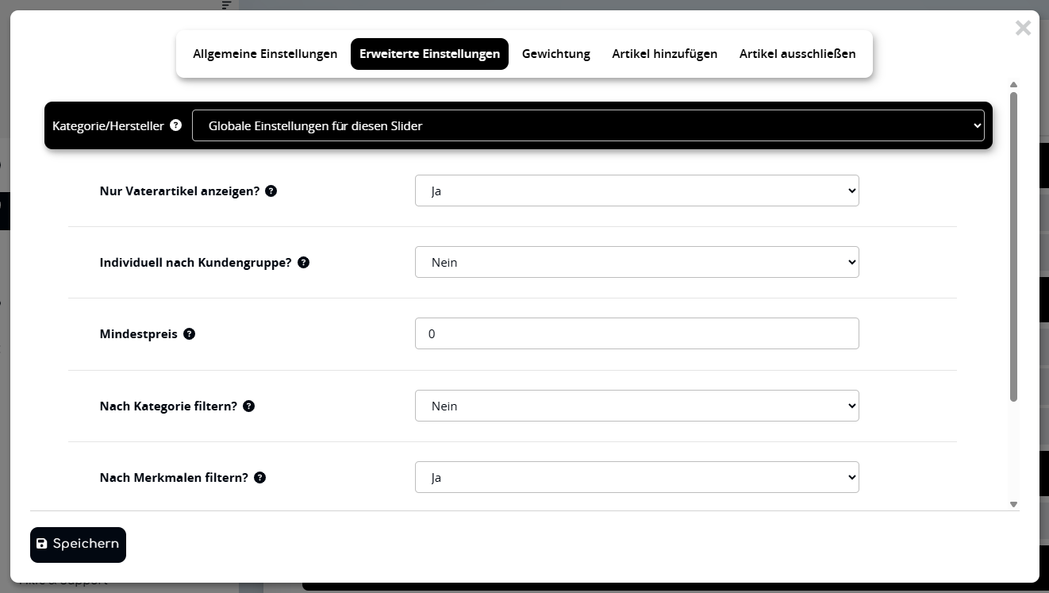Viewport: 1049px width, 593px height.
Task: Open Artikel ausschließen tab
Action: pos(797,54)
